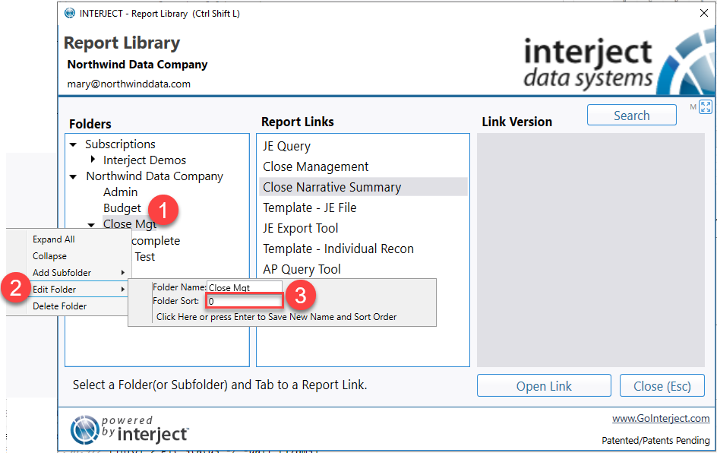The width and height of the screenshot is (717, 453).
Task: Select the Close Narrative Summary report link
Action: pyautogui.click(x=363, y=187)
